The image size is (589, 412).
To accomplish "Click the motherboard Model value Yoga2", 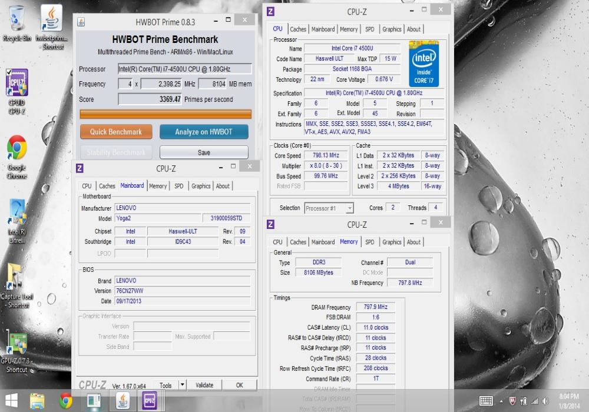I will click(x=158, y=218).
